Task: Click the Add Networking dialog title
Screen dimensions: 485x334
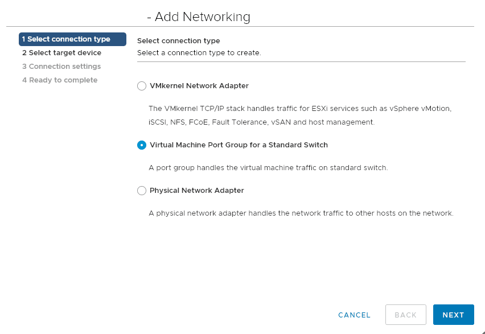Action: coord(199,17)
